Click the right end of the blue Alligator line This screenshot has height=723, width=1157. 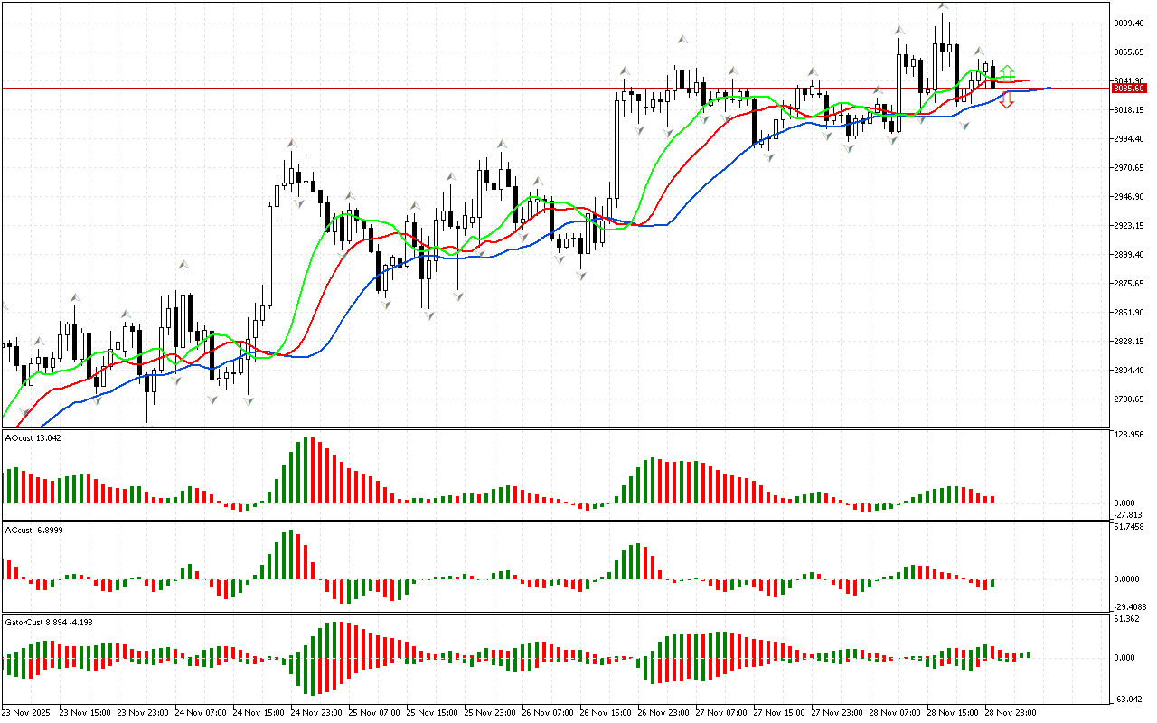pyautogui.click(x=1049, y=88)
